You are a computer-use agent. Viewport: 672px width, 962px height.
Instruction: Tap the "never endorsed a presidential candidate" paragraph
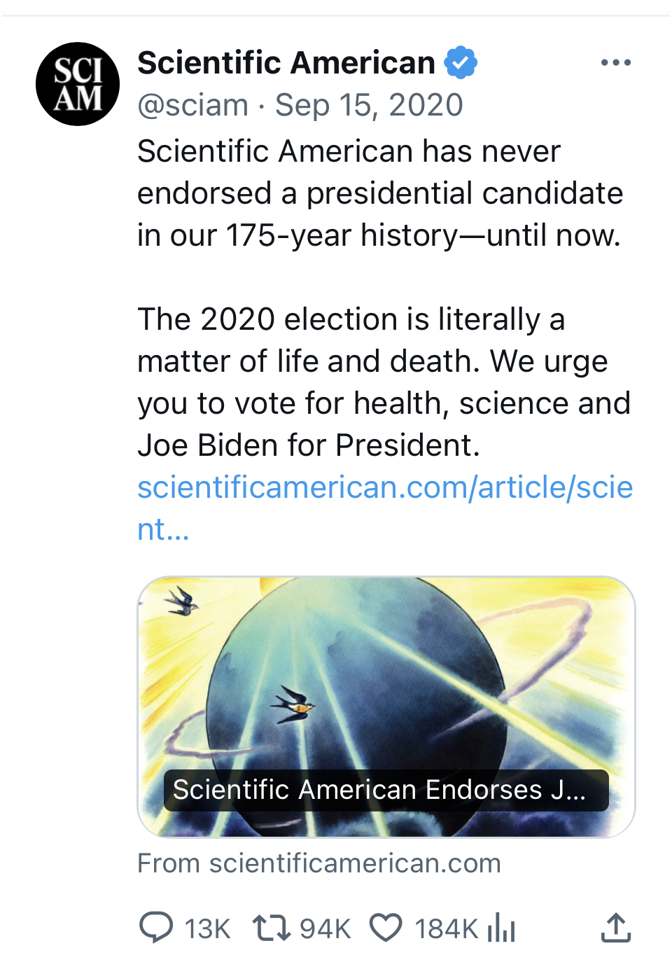tap(379, 193)
